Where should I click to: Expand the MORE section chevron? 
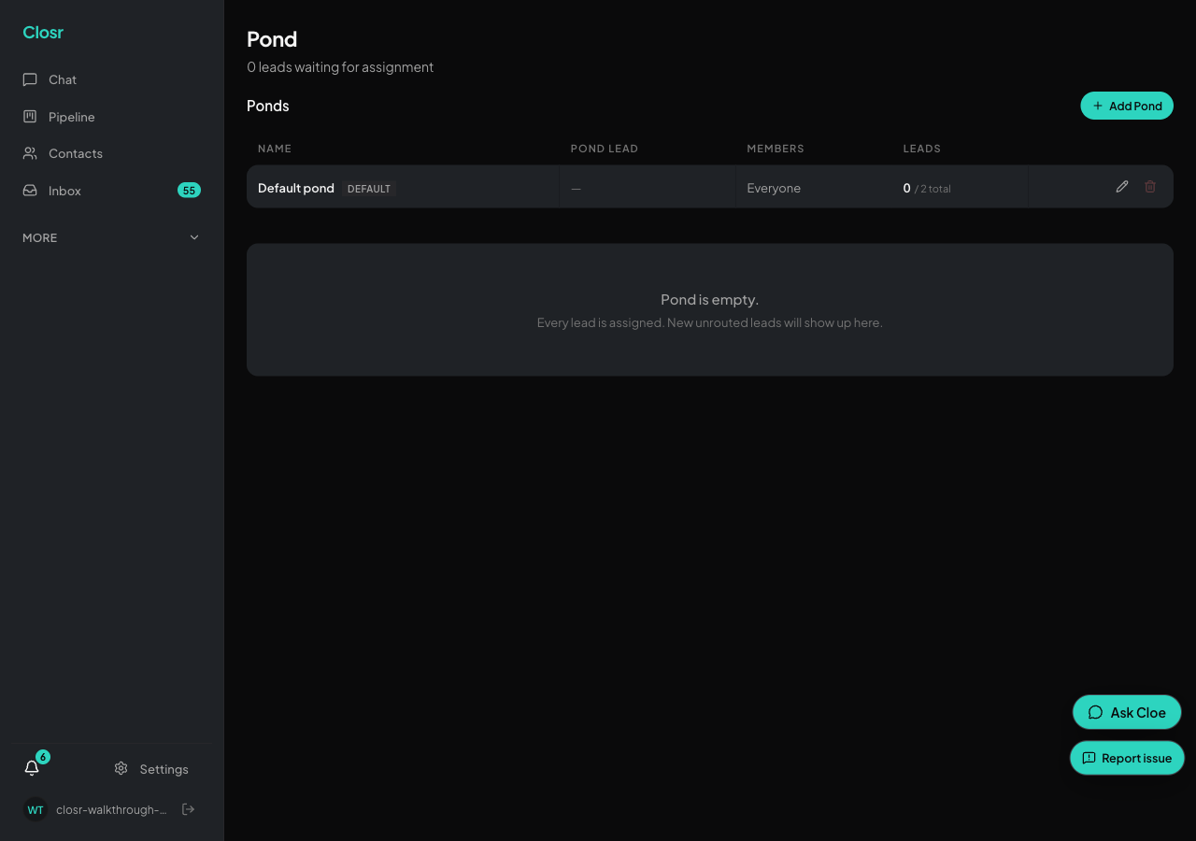(194, 237)
